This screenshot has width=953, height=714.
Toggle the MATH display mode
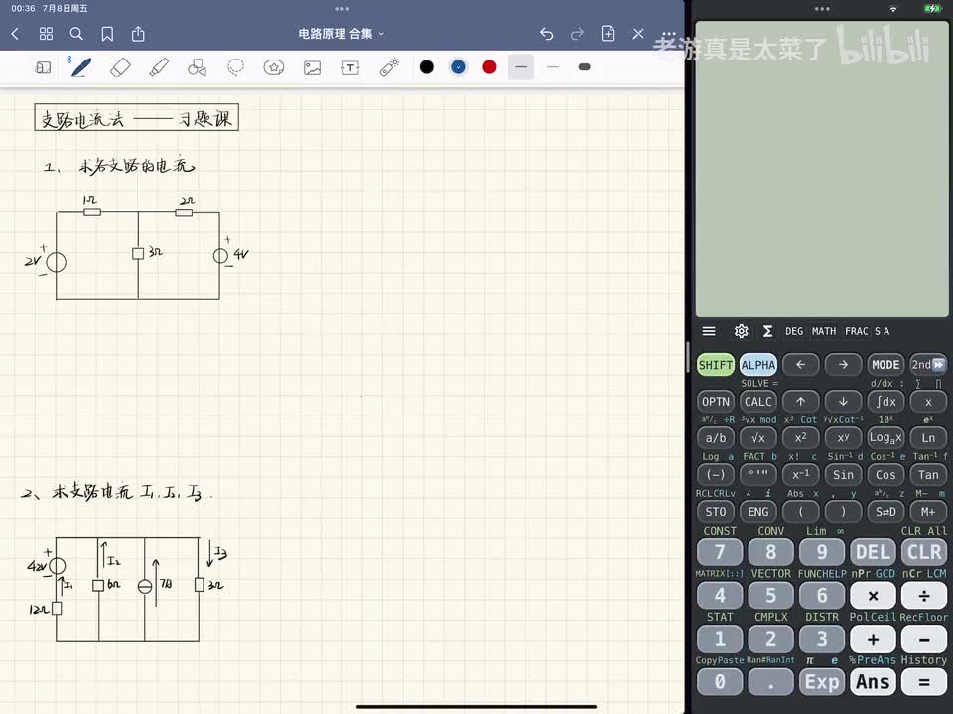pos(824,331)
